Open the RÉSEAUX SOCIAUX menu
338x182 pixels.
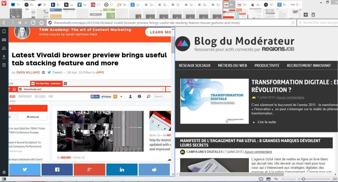click(x=195, y=65)
